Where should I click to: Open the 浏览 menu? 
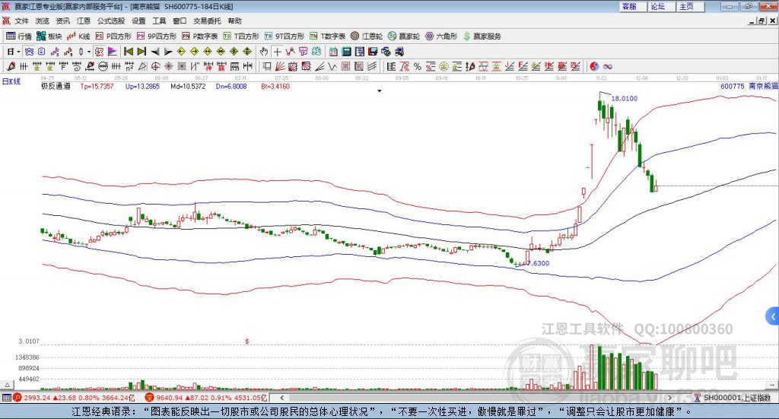tap(43, 21)
